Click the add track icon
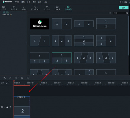The height and width of the screenshot is (118, 130). (x=2, y=83)
